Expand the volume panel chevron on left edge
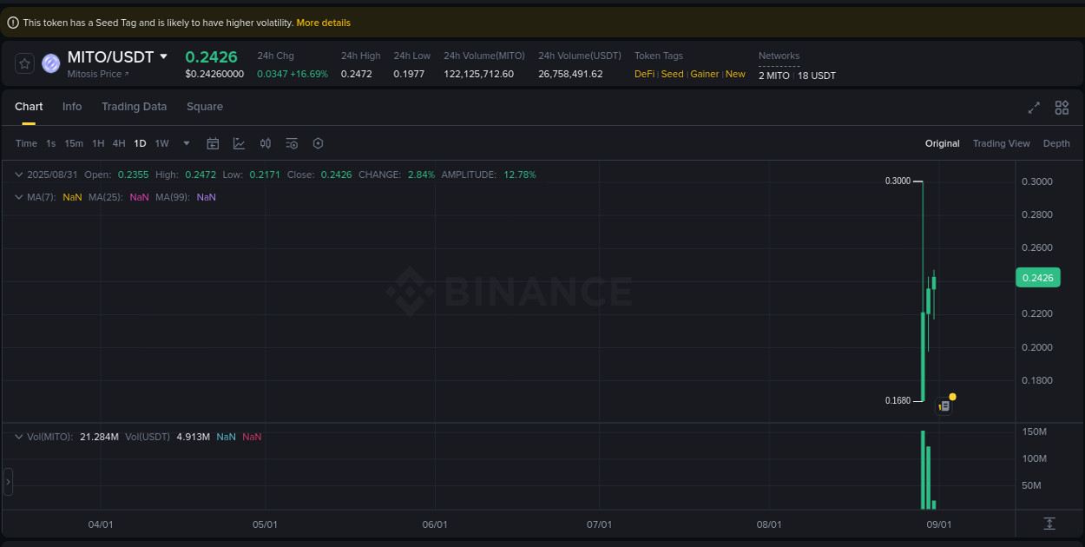This screenshot has width=1085, height=547. [x=7, y=482]
